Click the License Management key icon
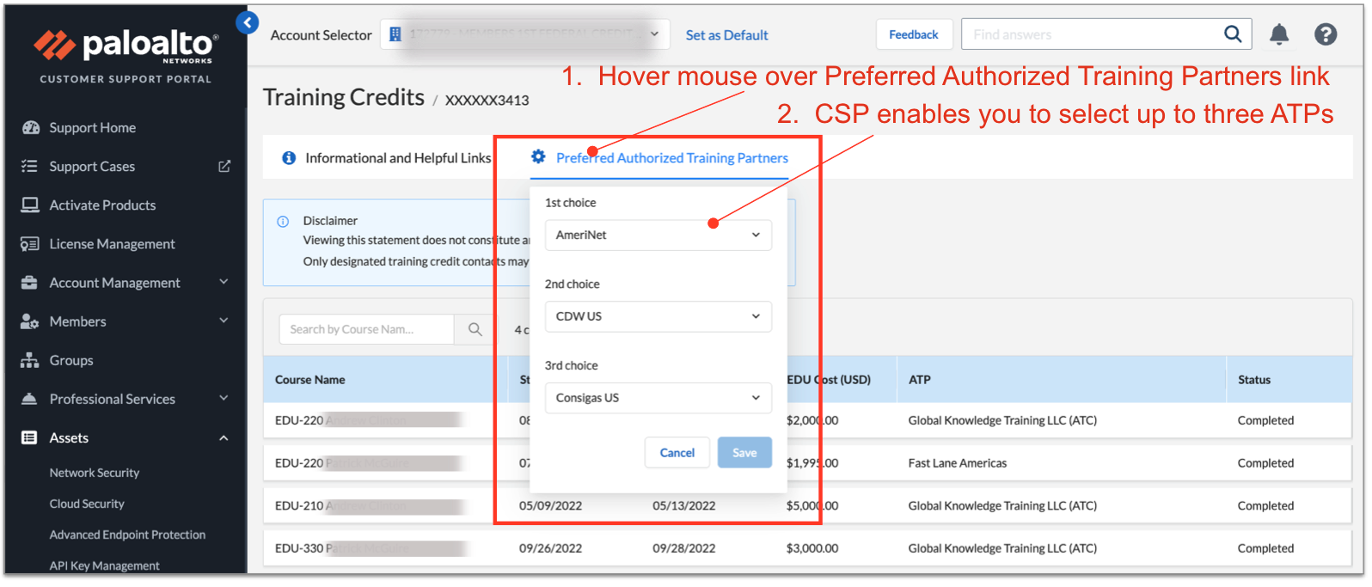The height and width of the screenshot is (587, 1372). pos(30,244)
